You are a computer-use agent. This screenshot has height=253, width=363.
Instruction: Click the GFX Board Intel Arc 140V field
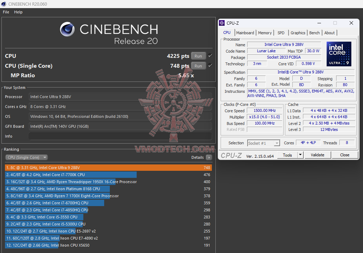pos(120,126)
